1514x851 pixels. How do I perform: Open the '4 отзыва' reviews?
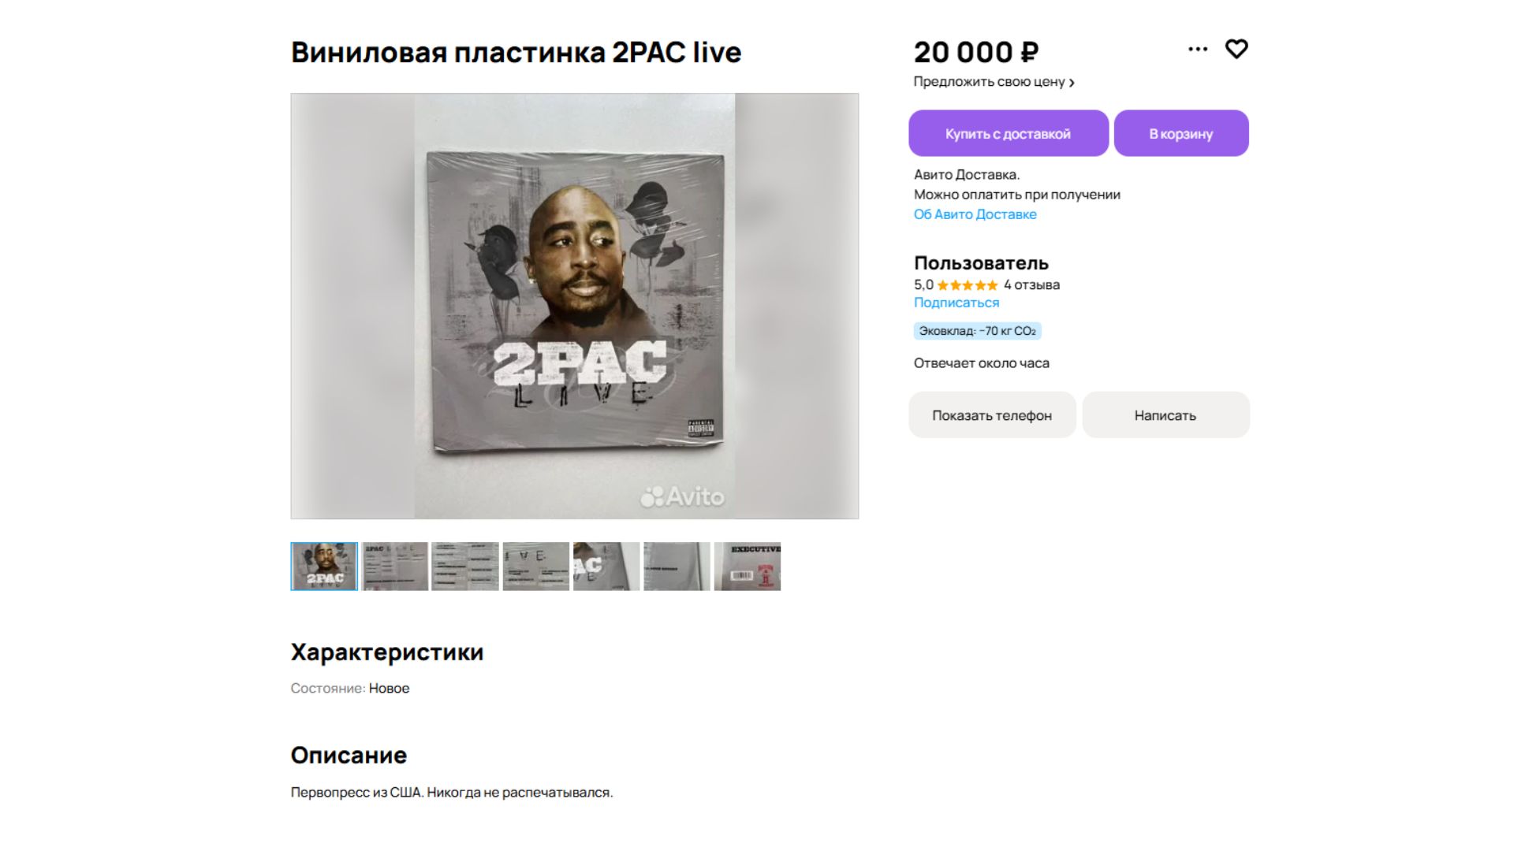[x=1031, y=285]
